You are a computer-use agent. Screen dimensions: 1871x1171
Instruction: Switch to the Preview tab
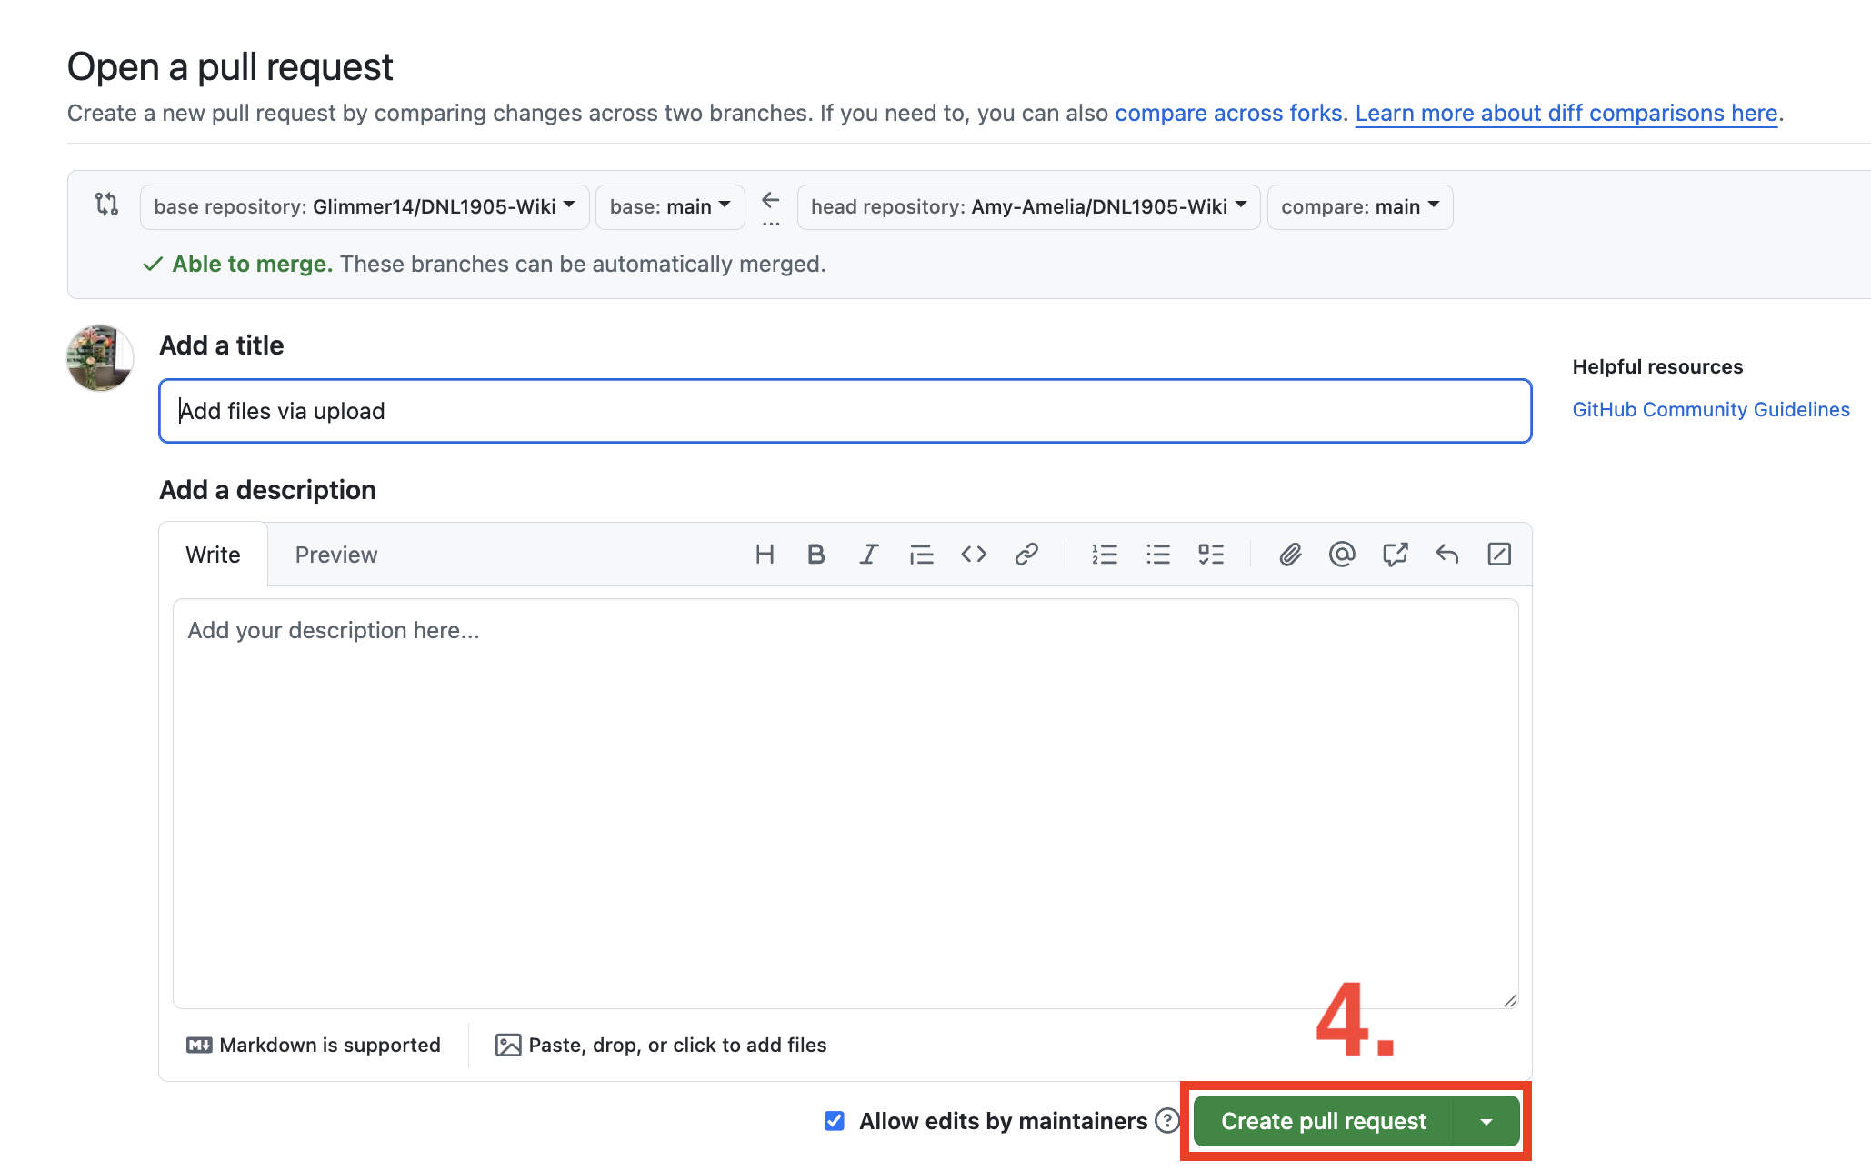pos(335,555)
